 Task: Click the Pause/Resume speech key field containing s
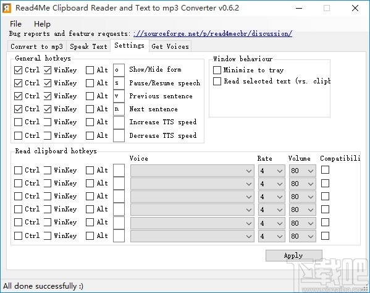[x=119, y=83]
